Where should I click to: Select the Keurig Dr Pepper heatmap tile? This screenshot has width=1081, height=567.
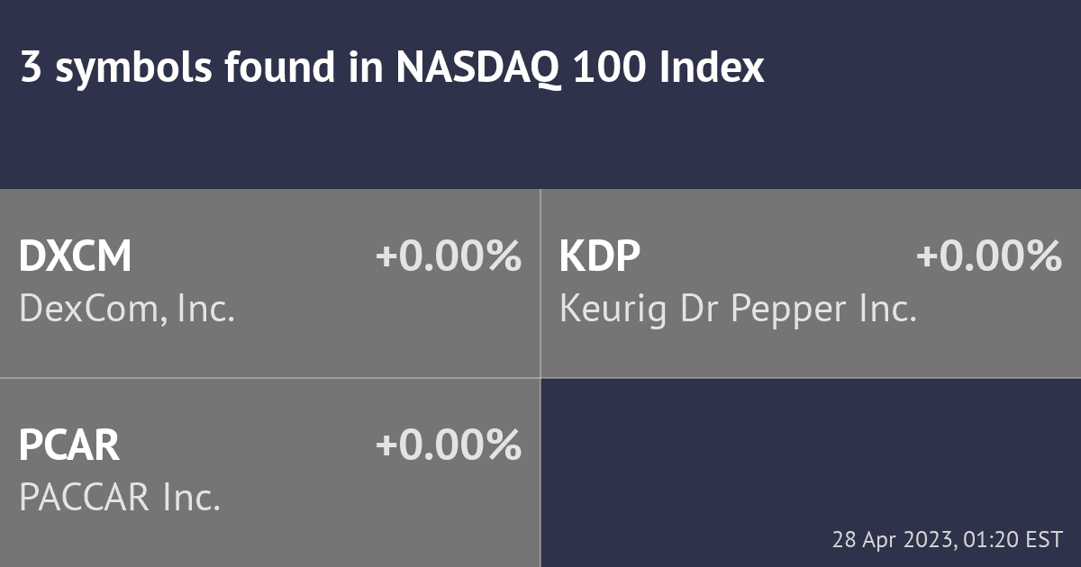811,283
